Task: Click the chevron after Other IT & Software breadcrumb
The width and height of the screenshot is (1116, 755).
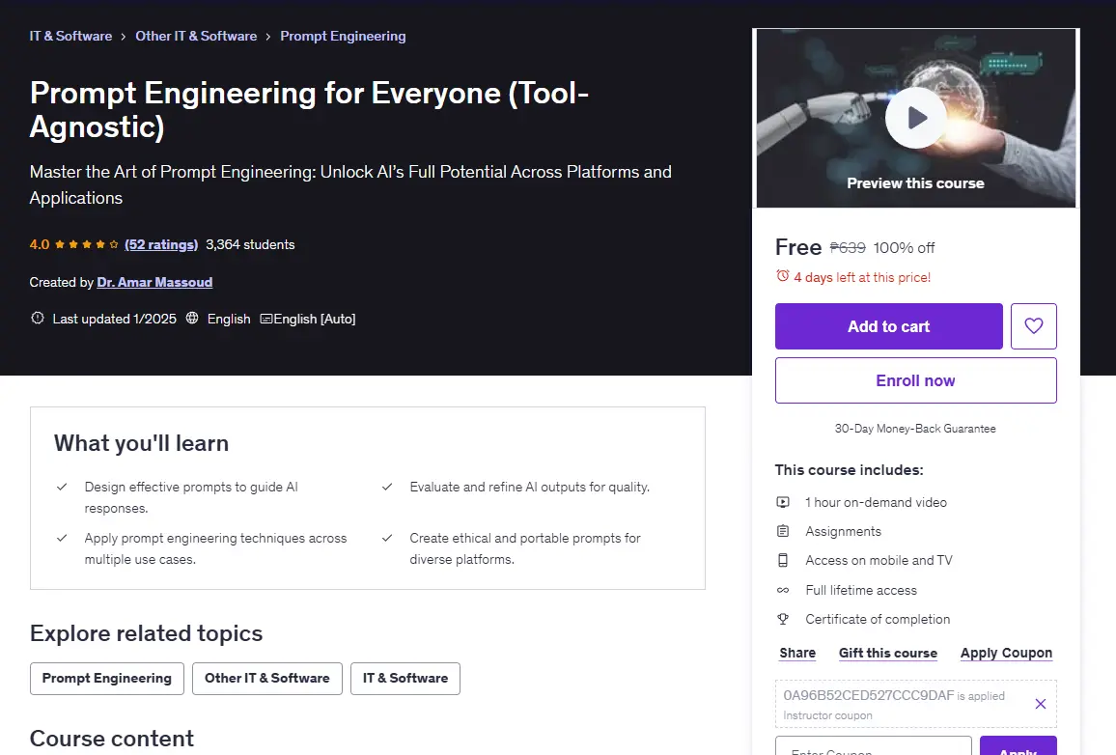Action: (x=268, y=37)
